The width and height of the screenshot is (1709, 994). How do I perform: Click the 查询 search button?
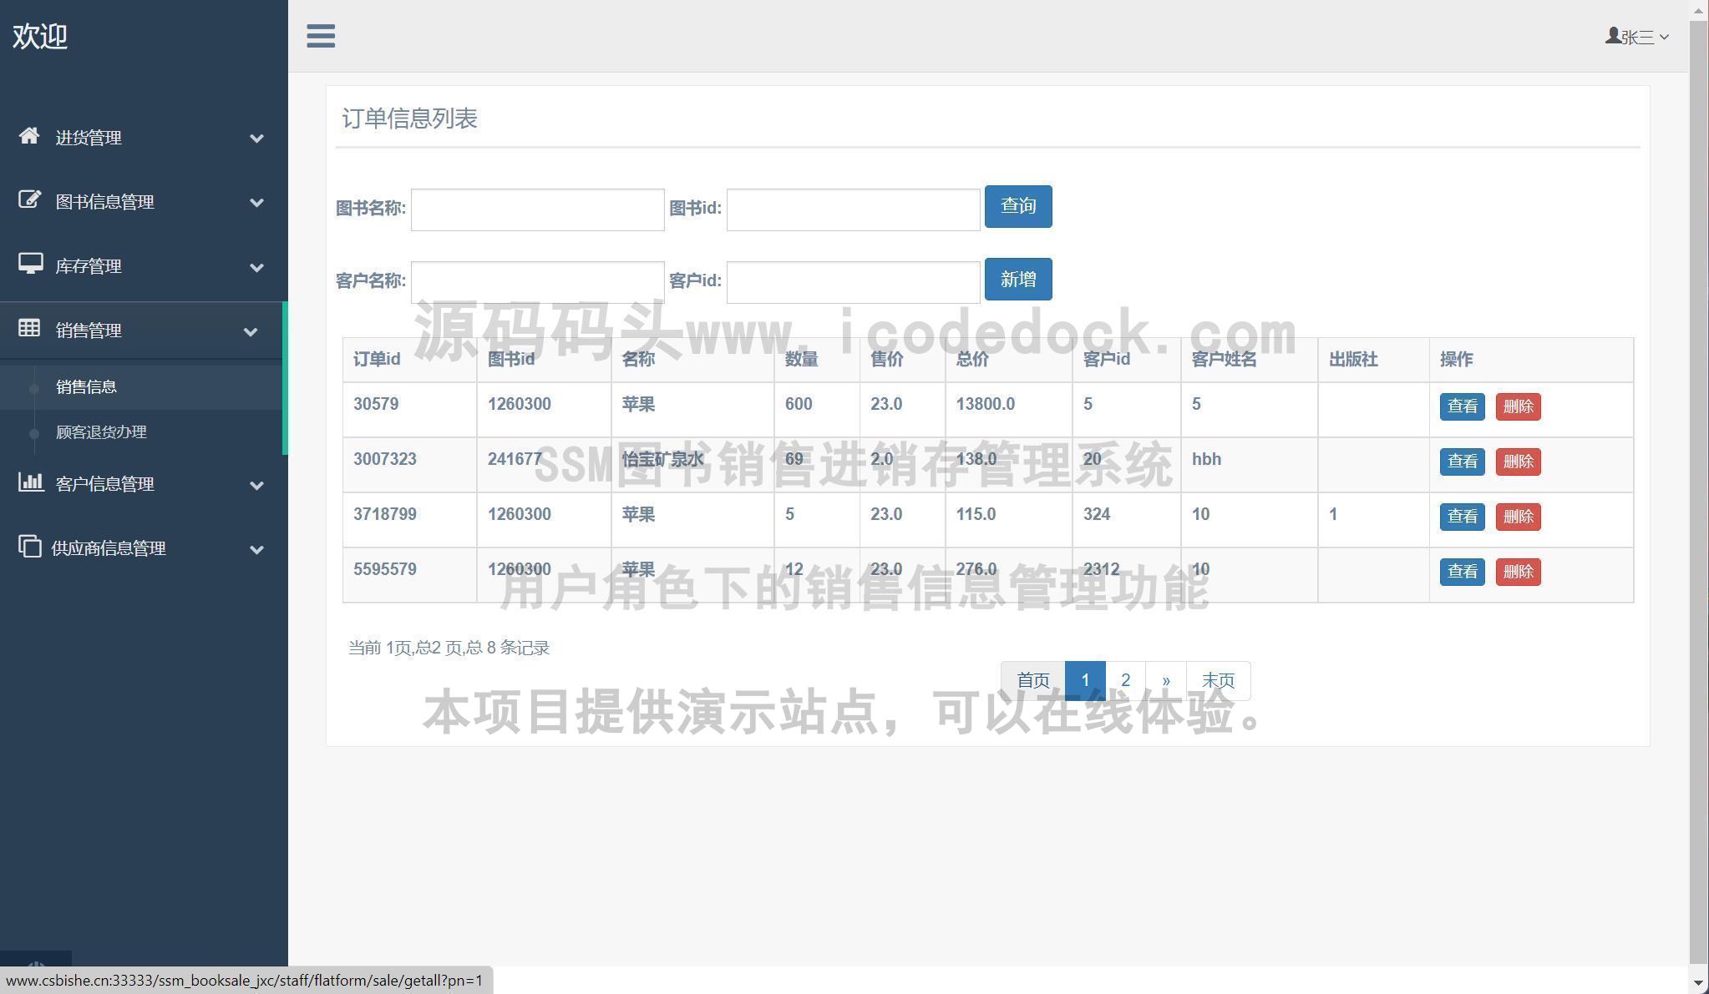click(1017, 206)
